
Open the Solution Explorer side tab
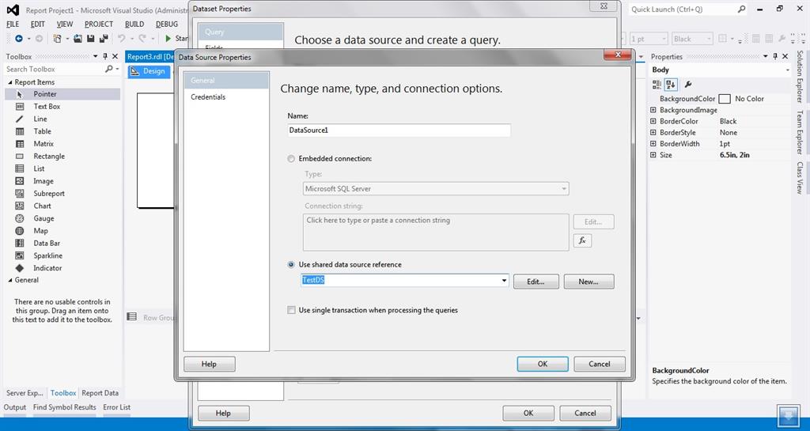[x=800, y=77]
